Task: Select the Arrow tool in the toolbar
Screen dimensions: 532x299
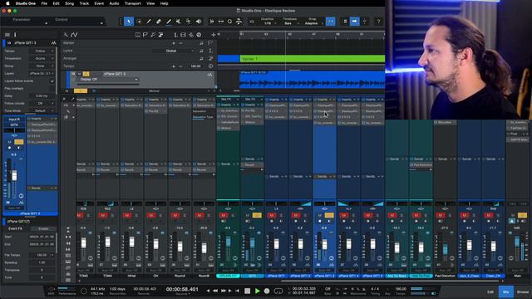Action: 129,22
